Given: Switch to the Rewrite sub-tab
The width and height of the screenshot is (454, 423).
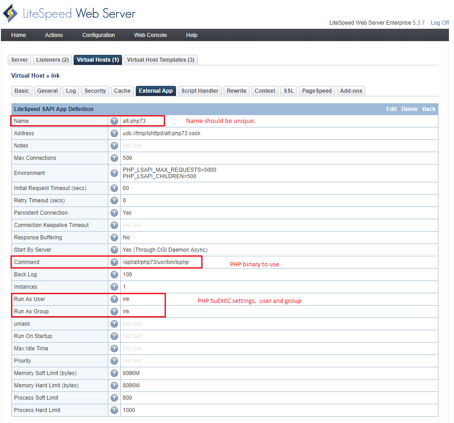Looking at the screenshot, I should [236, 91].
